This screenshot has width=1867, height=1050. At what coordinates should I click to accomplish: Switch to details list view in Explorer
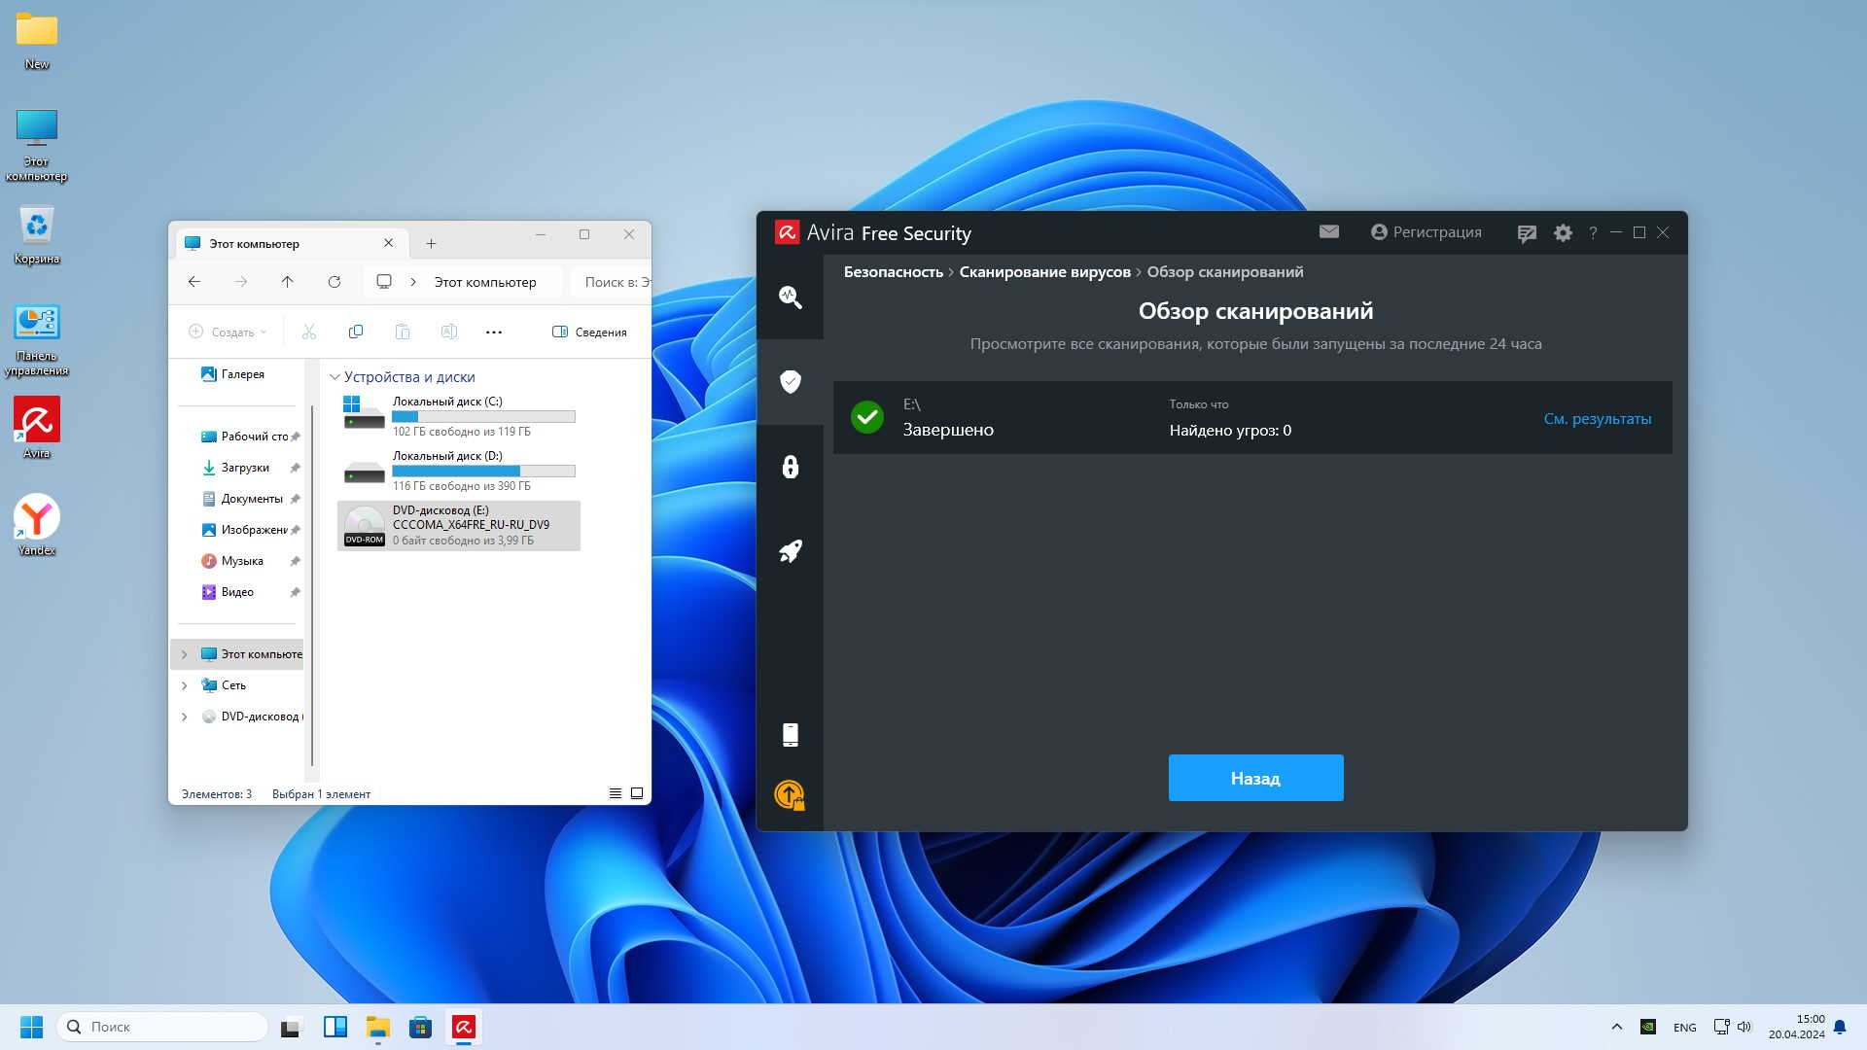click(x=615, y=793)
